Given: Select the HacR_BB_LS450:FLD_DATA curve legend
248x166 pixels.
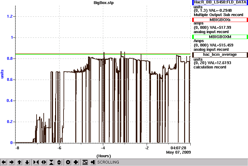Looking at the screenshot, I should tap(220, 2).
